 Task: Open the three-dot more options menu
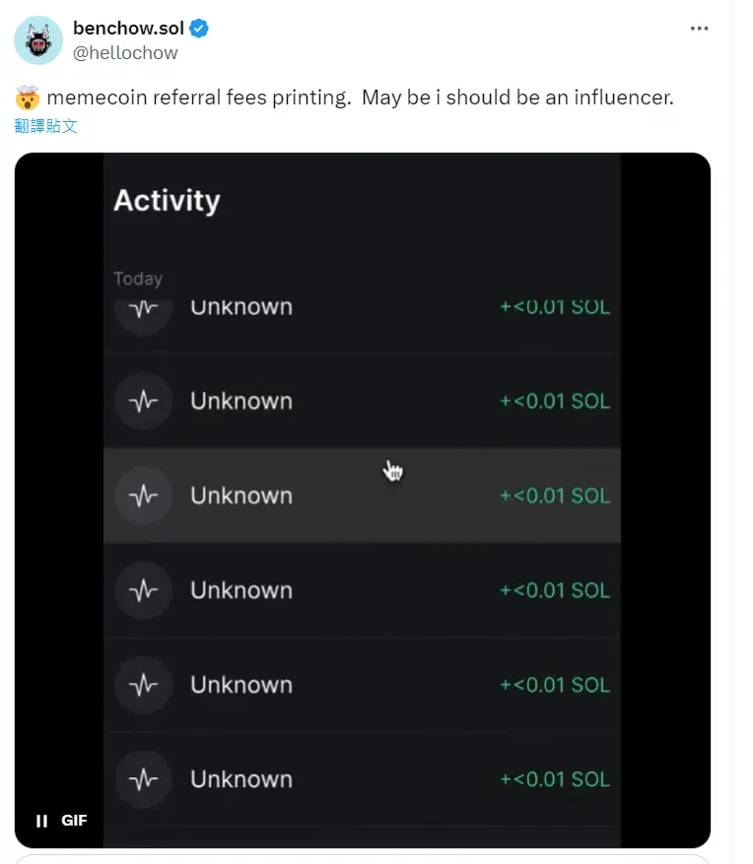(699, 29)
